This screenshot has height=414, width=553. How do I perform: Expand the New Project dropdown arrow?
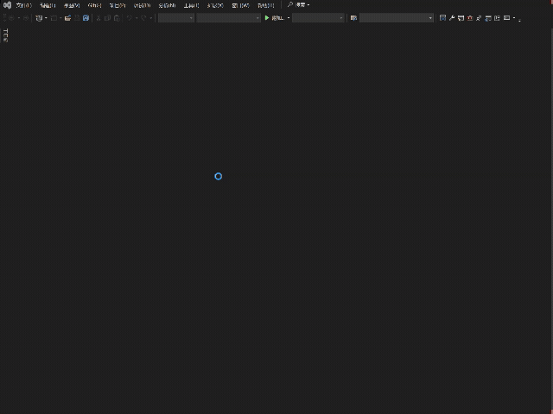46,18
